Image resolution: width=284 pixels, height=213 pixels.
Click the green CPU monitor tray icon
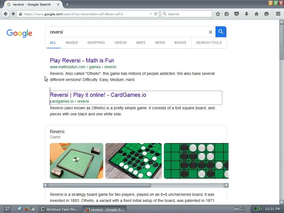255,209
